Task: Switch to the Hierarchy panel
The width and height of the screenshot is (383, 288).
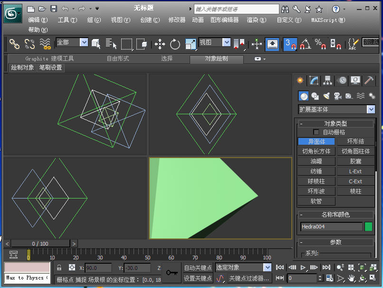Action: pyautogui.click(x=328, y=80)
